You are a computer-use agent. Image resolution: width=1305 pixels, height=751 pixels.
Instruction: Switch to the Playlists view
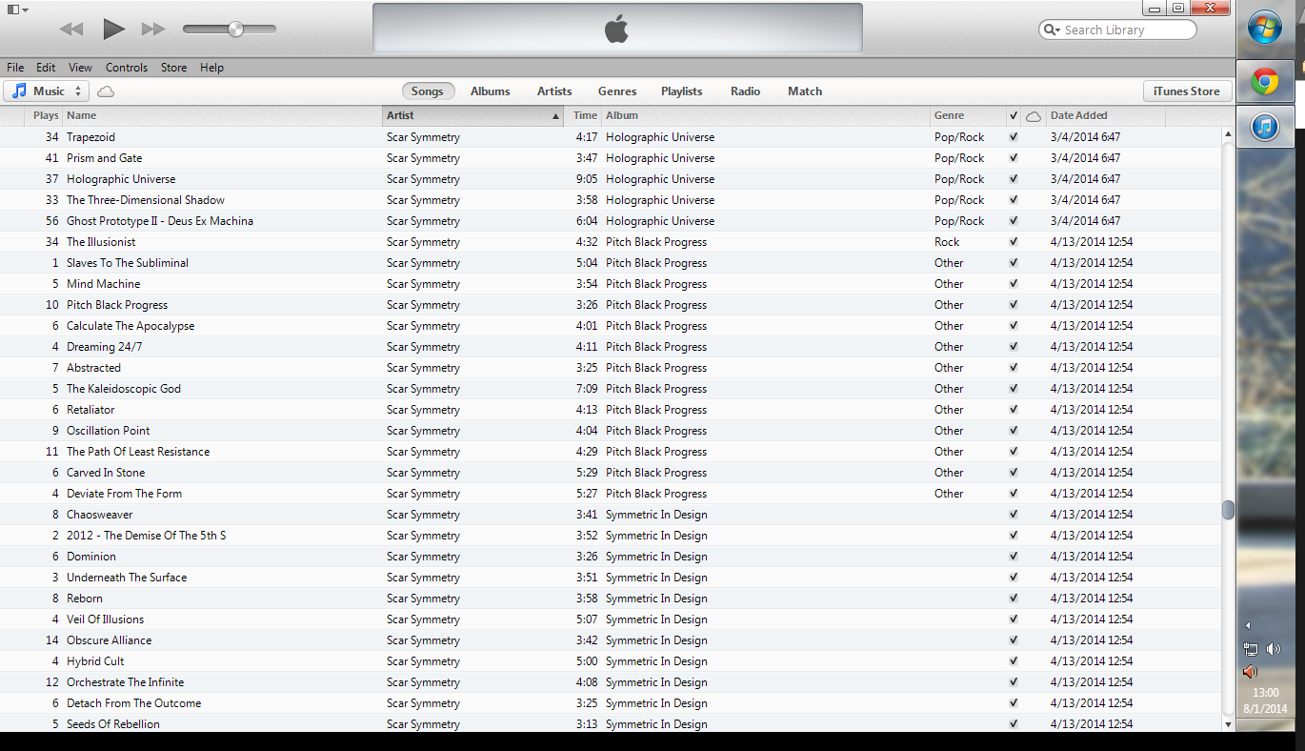682,91
